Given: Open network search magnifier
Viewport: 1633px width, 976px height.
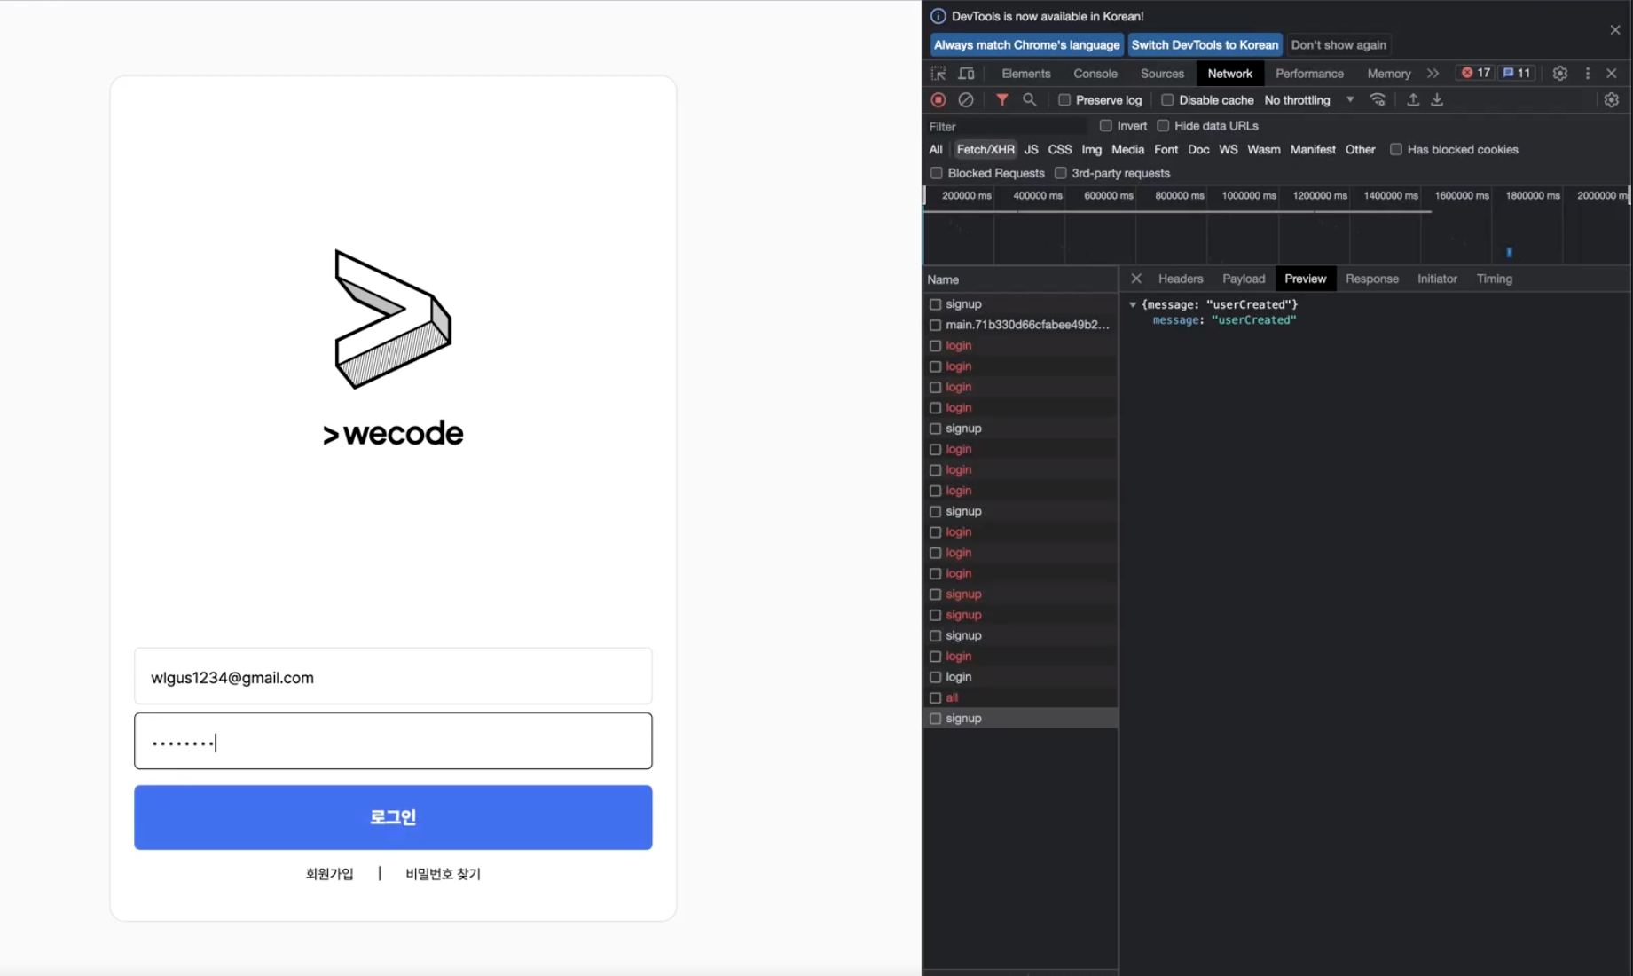Looking at the screenshot, I should coord(1030,100).
